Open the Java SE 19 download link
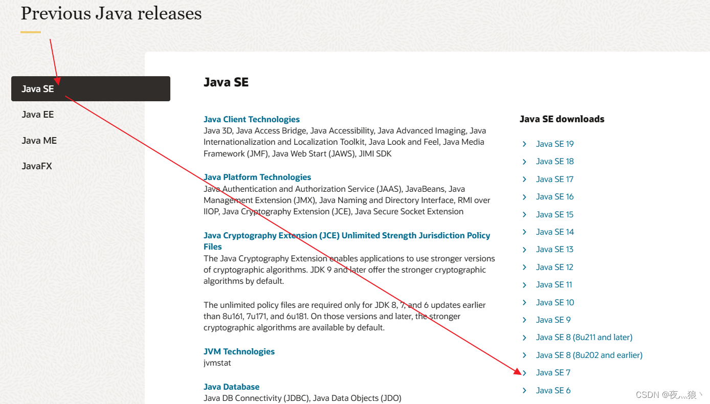Screen dimensions: 710x404 (x=555, y=144)
